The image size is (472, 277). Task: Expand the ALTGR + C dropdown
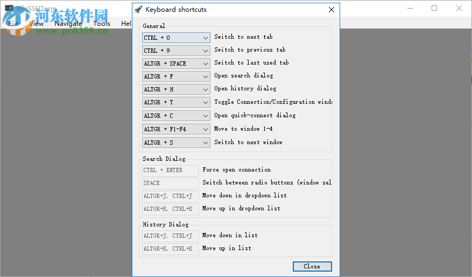pyautogui.click(x=176, y=116)
